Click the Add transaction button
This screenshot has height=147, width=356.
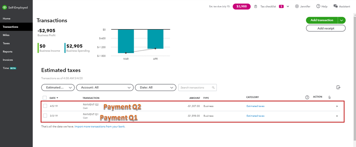point(322,20)
